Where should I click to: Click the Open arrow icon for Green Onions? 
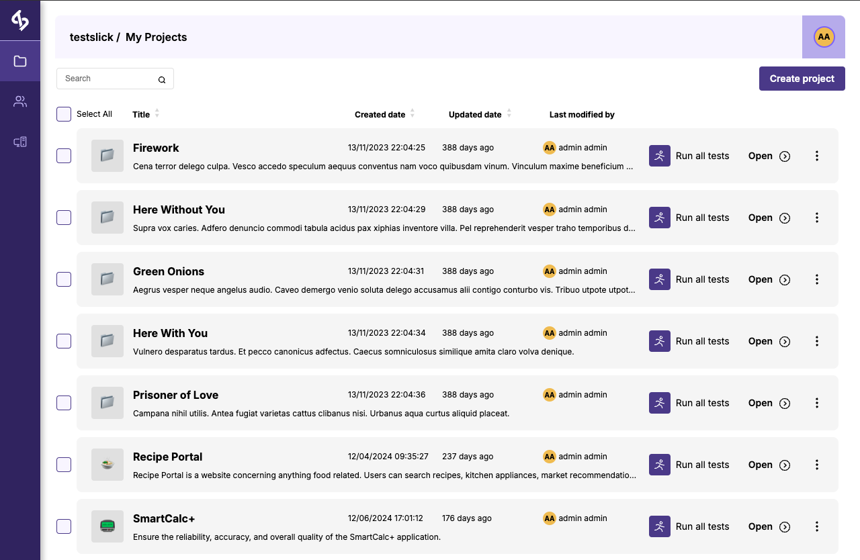(785, 280)
